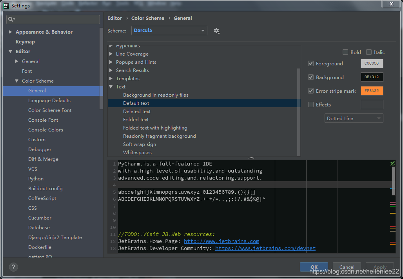
Task: Click the Cancel button
Action: point(347,267)
